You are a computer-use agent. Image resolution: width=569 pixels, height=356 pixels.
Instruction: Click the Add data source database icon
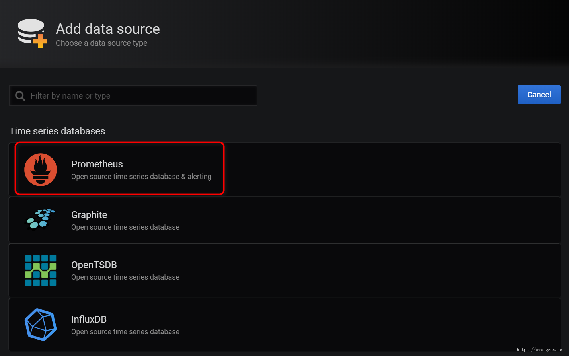point(32,33)
